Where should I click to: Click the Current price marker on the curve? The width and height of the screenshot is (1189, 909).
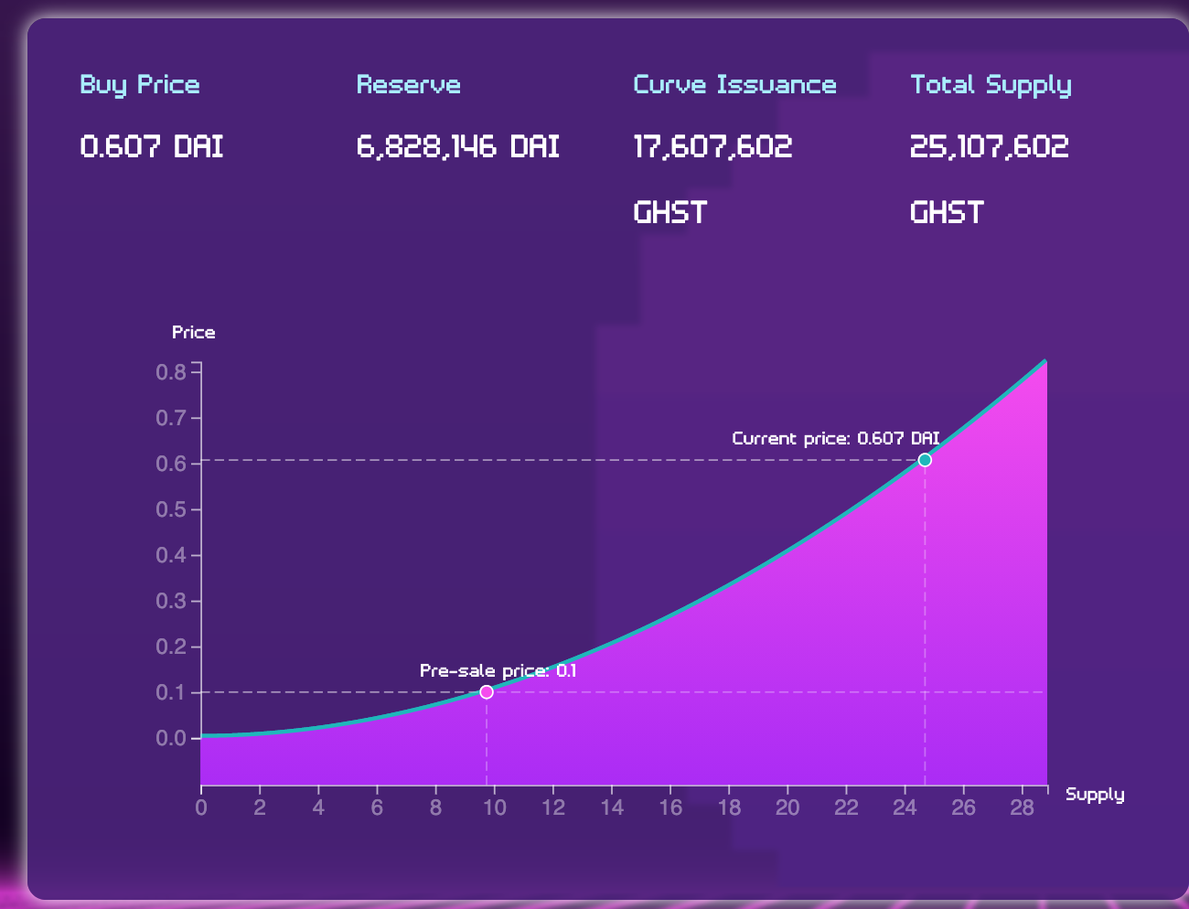925,460
